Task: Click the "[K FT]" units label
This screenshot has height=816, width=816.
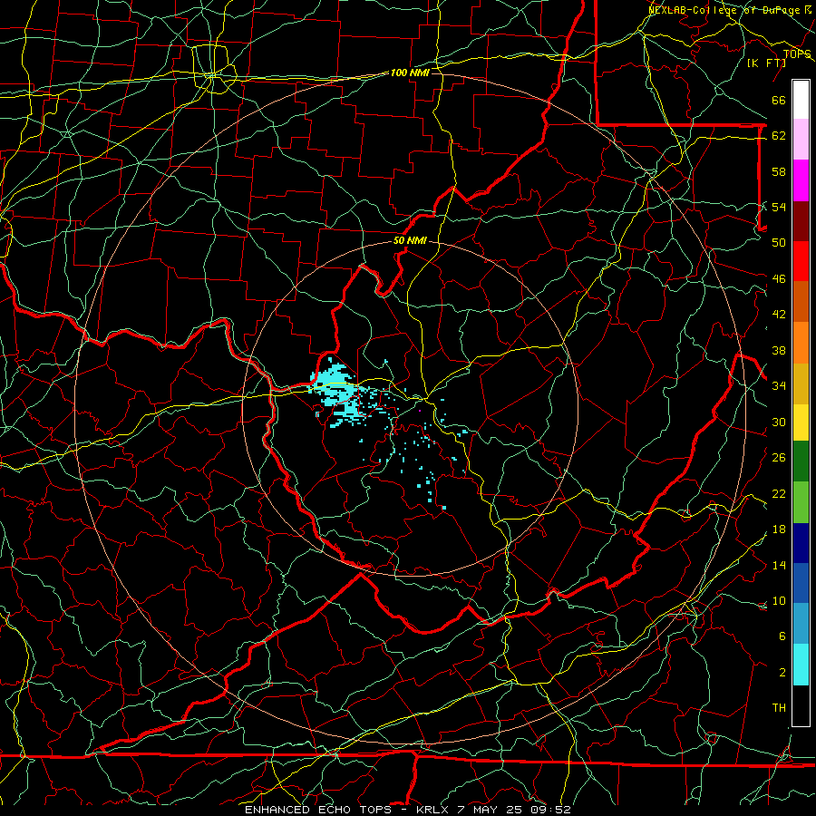Action: click(766, 63)
